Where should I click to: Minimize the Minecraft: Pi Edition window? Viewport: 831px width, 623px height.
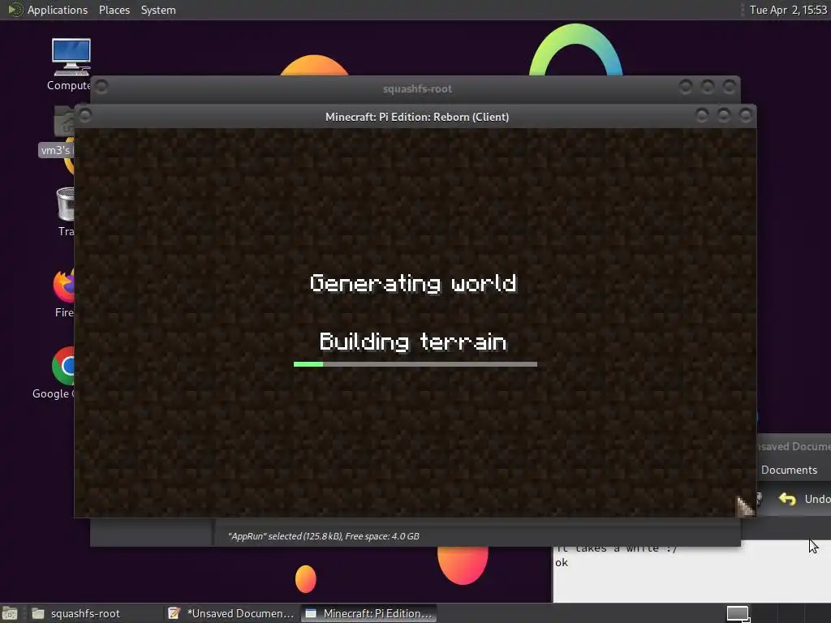click(702, 115)
